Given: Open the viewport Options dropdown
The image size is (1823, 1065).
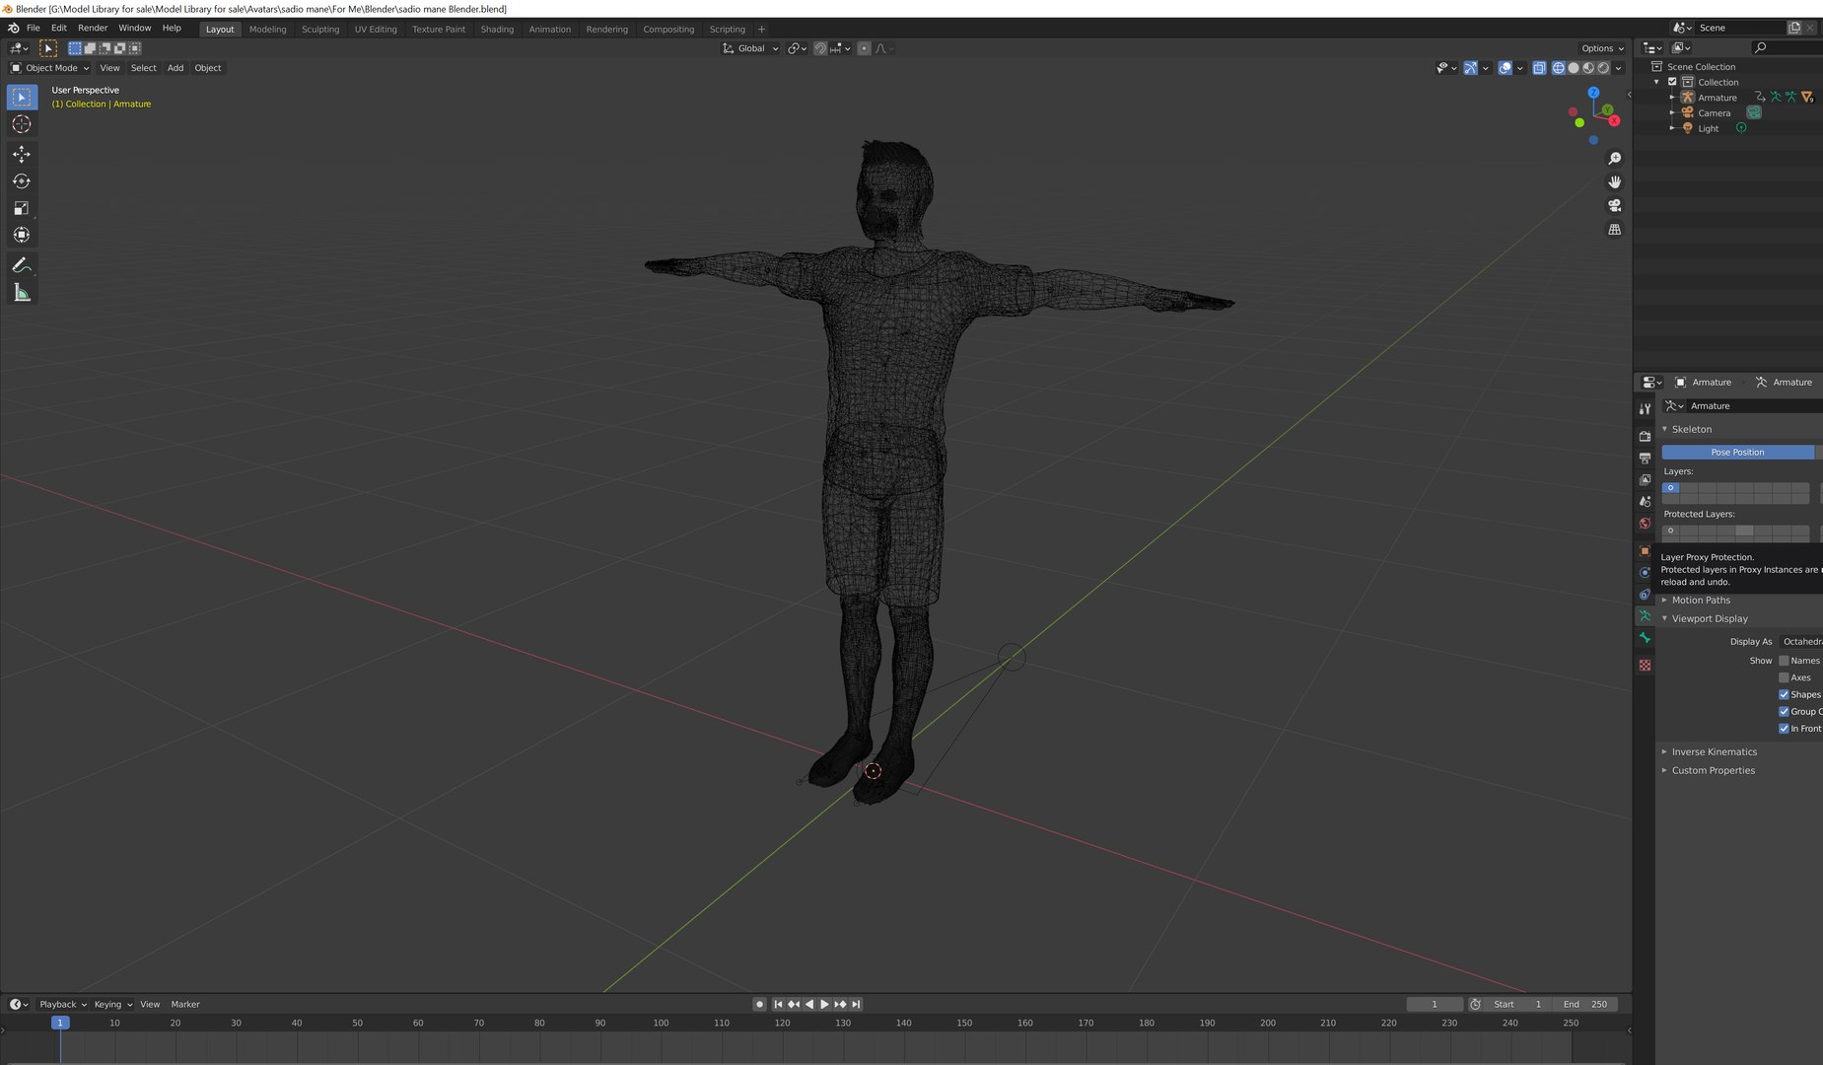Looking at the screenshot, I should (1602, 48).
